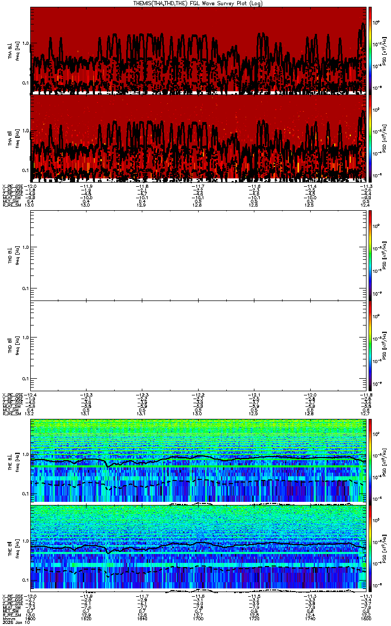Click the THE B-perpendicular freq [Hz] axis label
Viewport: 391px width, 626px height.
(17, 461)
